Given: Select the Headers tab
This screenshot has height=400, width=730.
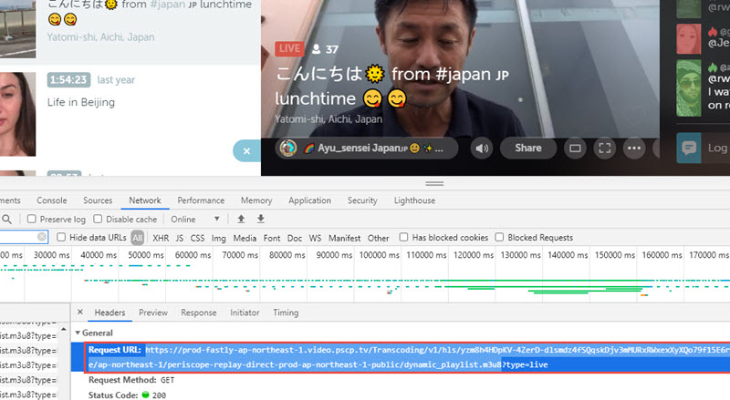Looking at the screenshot, I should 109,313.
